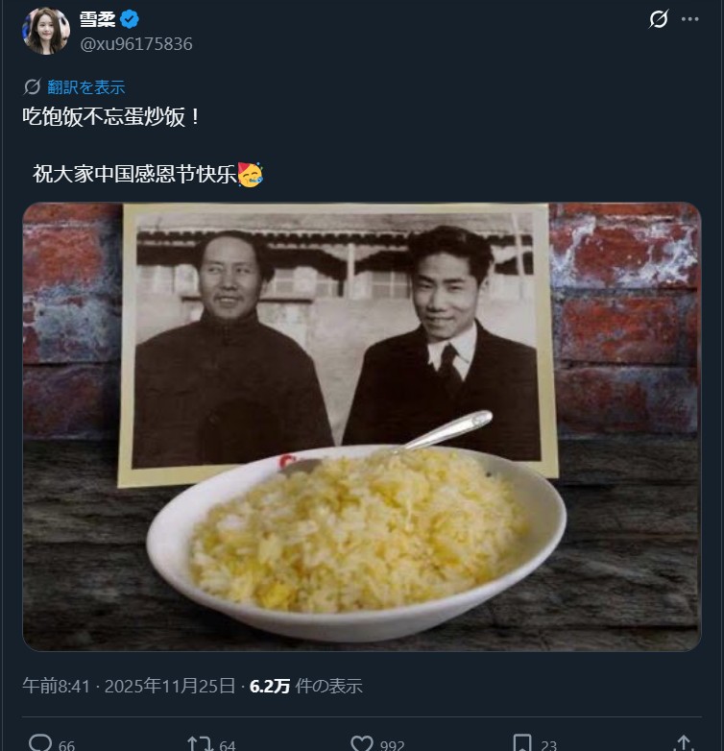Click the bookmark count 23
Image resolution: width=724 pixels, height=751 pixels.
point(548,745)
